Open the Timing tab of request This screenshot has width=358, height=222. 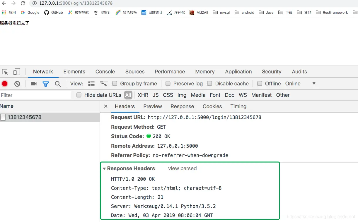click(x=238, y=106)
